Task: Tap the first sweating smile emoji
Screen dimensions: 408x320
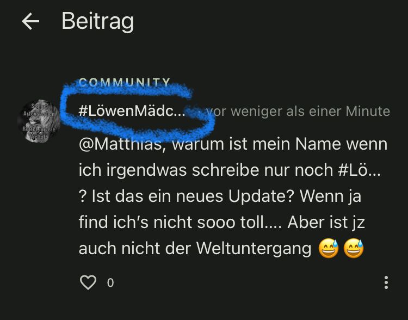Action: (329, 248)
